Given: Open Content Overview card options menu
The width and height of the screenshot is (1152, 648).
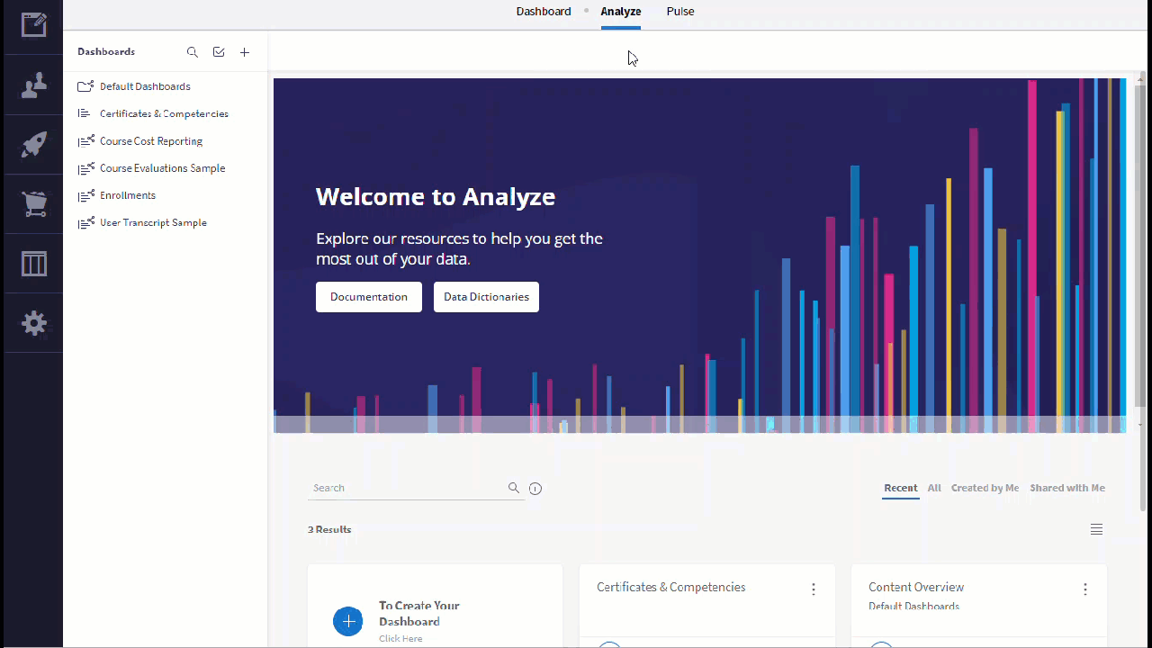Looking at the screenshot, I should (1085, 589).
